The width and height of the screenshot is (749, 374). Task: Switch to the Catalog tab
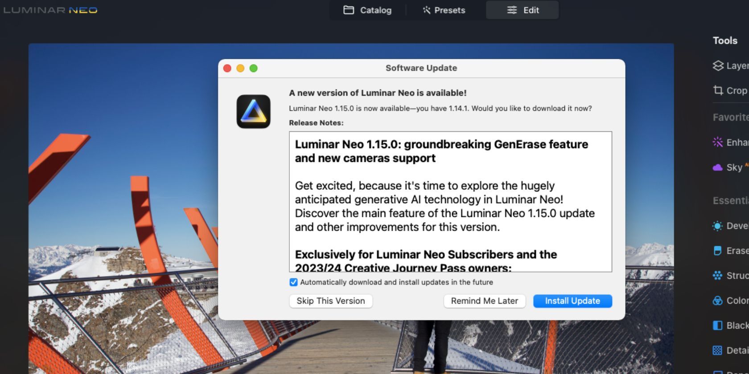[x=367, y=10]
